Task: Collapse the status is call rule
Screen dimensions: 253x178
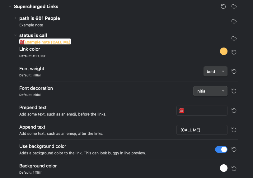Action: coord(15,35)
